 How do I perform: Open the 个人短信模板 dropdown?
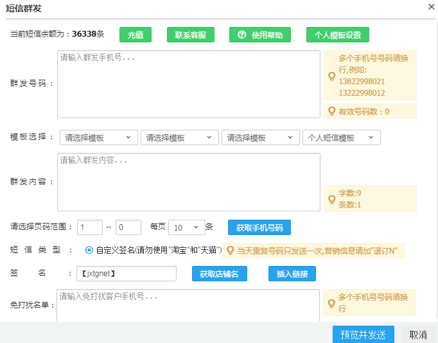341,137
